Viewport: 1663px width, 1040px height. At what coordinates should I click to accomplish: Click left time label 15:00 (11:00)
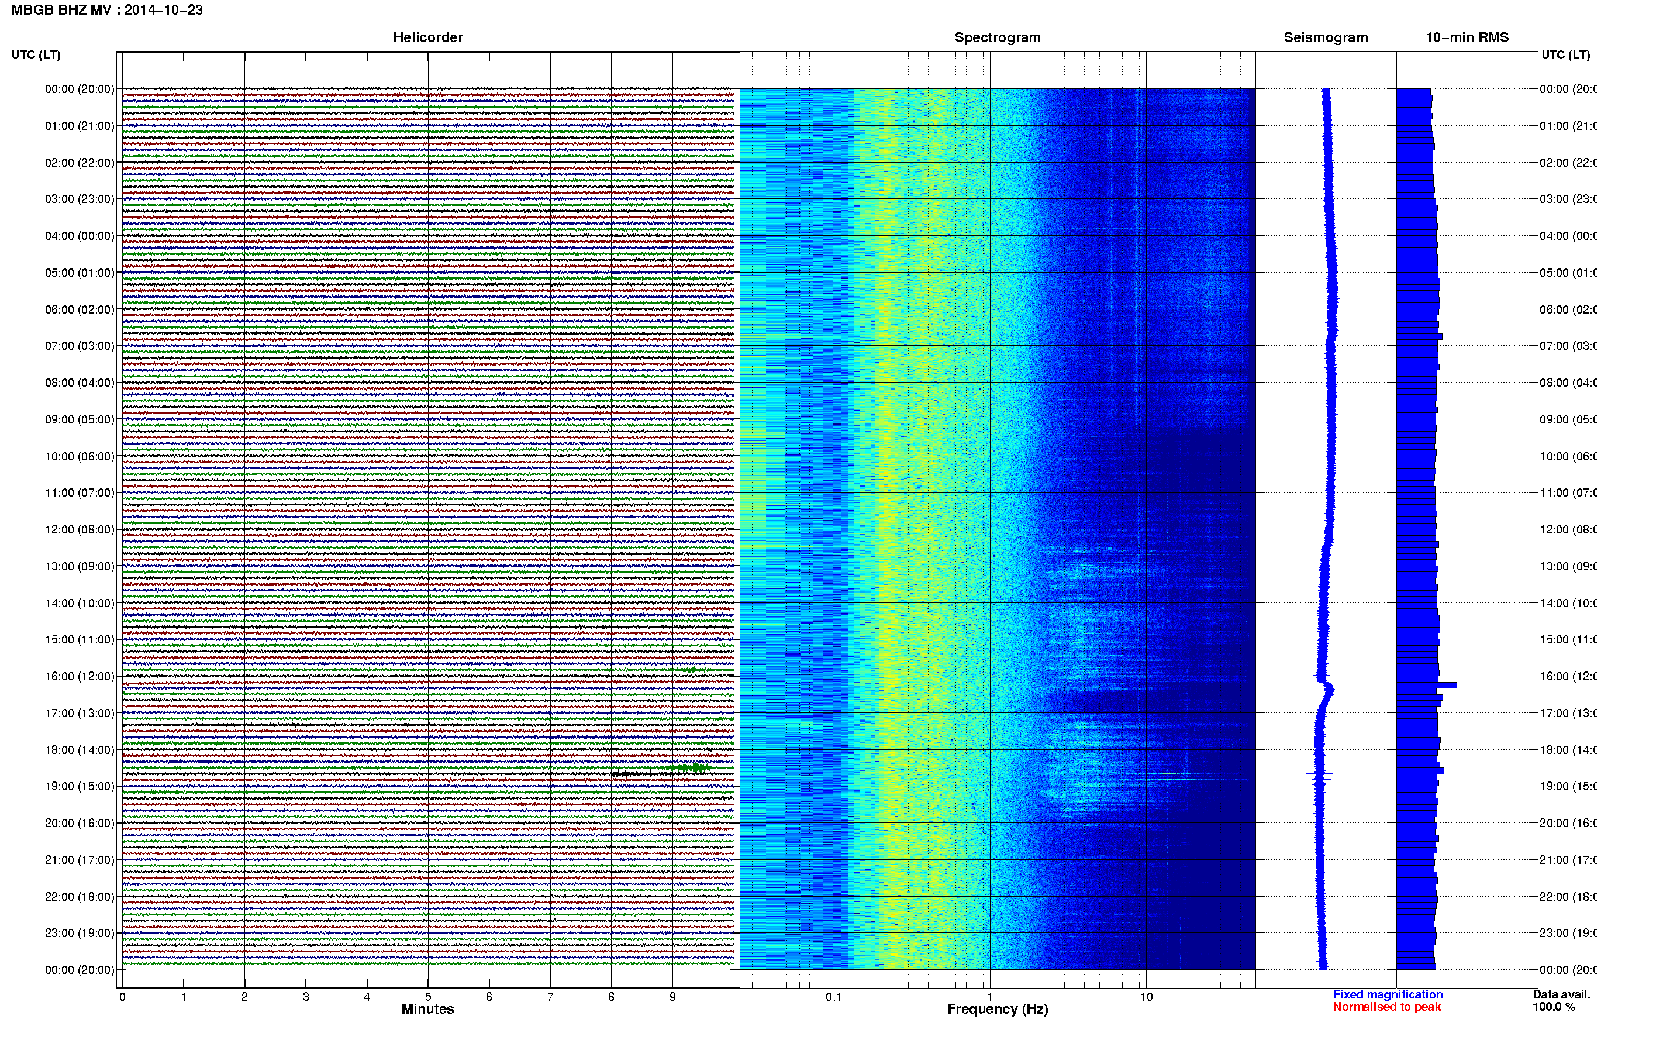[x=79, y=639]
